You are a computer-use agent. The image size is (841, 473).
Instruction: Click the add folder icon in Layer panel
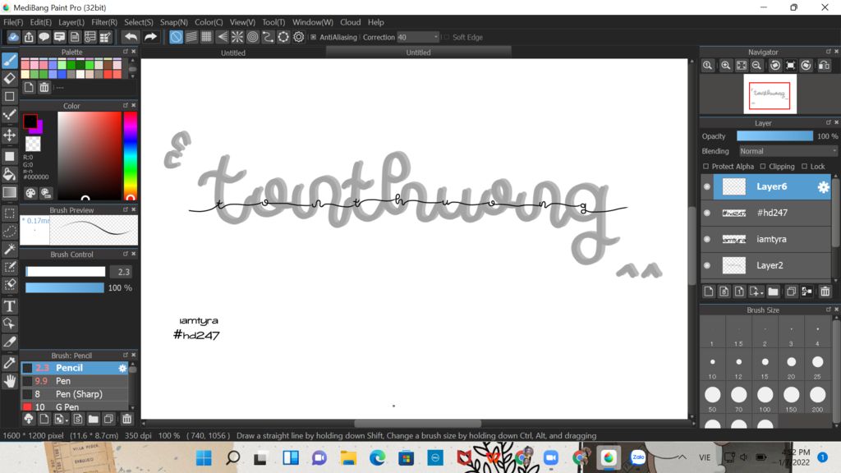(773, 292)
